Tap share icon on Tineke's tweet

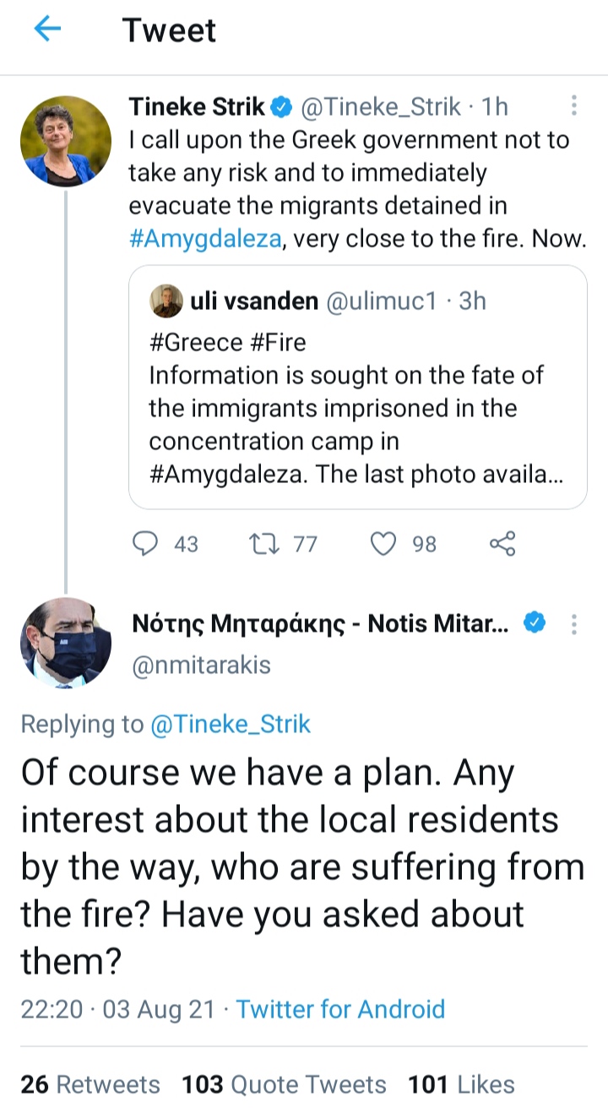click(x=502, y=544)
